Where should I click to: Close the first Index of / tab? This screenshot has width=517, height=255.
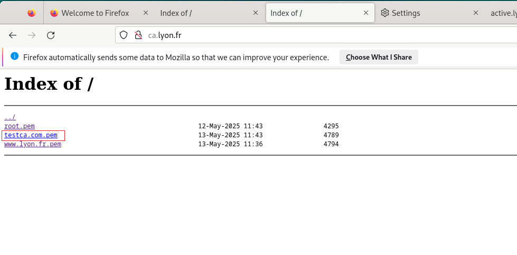point(256,13)
